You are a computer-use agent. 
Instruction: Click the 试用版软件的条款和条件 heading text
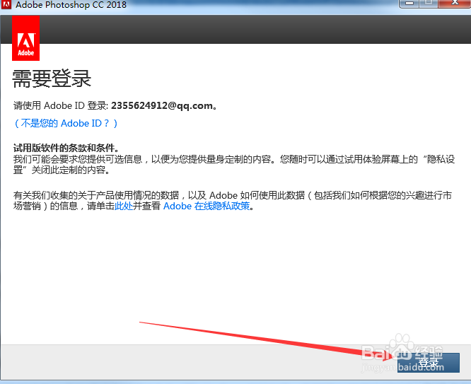click(x=64, y=148)
